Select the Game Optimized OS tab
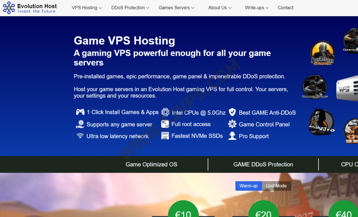The width and height of the screenshot is (358, 217). pyautogui.click(x=151, y=164)
